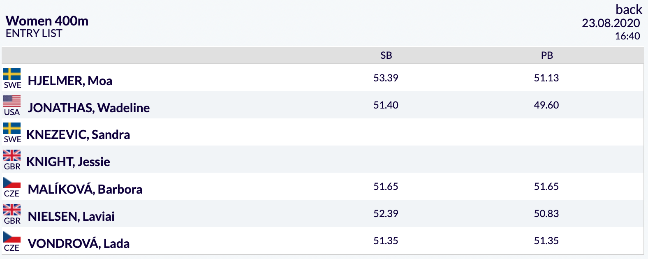The width and height of the screenshot is (648, 259).
Task: Click British flag beside NIELSEN, Laviai
Action: coord(12,210)
